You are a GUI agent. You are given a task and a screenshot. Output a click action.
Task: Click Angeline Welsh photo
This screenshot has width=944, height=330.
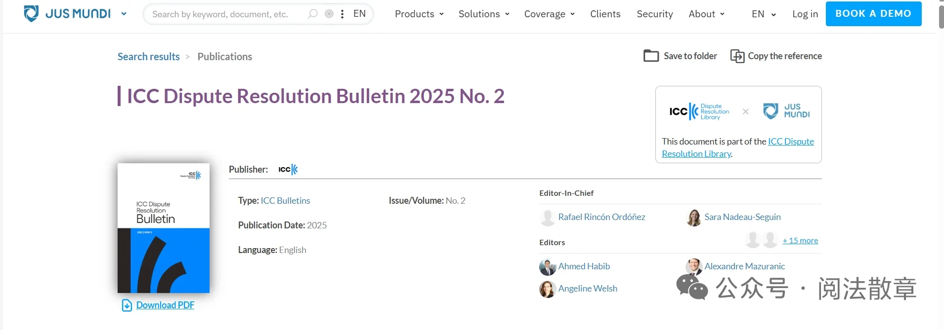pyautogui.click(x=548, y=289)
